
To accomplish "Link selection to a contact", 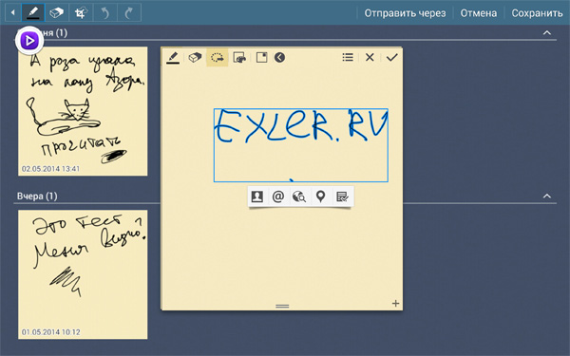I will (x=257, y=197).
